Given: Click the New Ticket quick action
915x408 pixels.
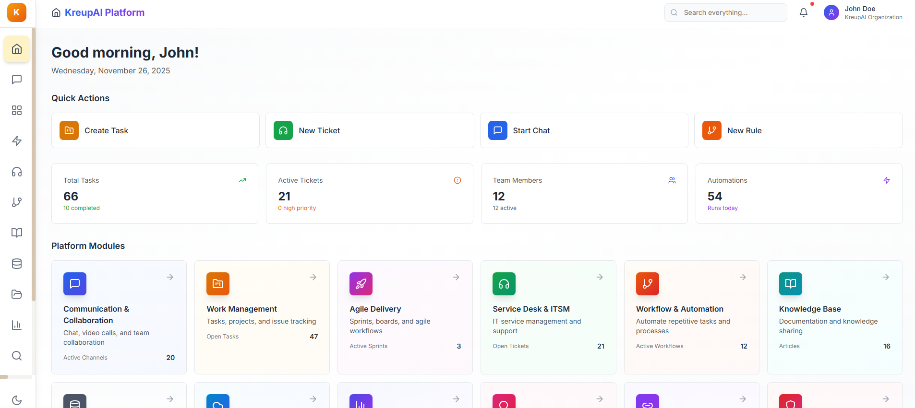Looking at the screenshot, I should 369,130.
